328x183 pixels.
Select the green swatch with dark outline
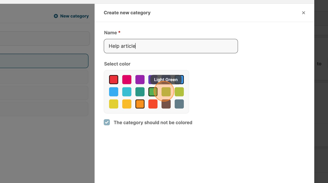(x=153, y=92)
